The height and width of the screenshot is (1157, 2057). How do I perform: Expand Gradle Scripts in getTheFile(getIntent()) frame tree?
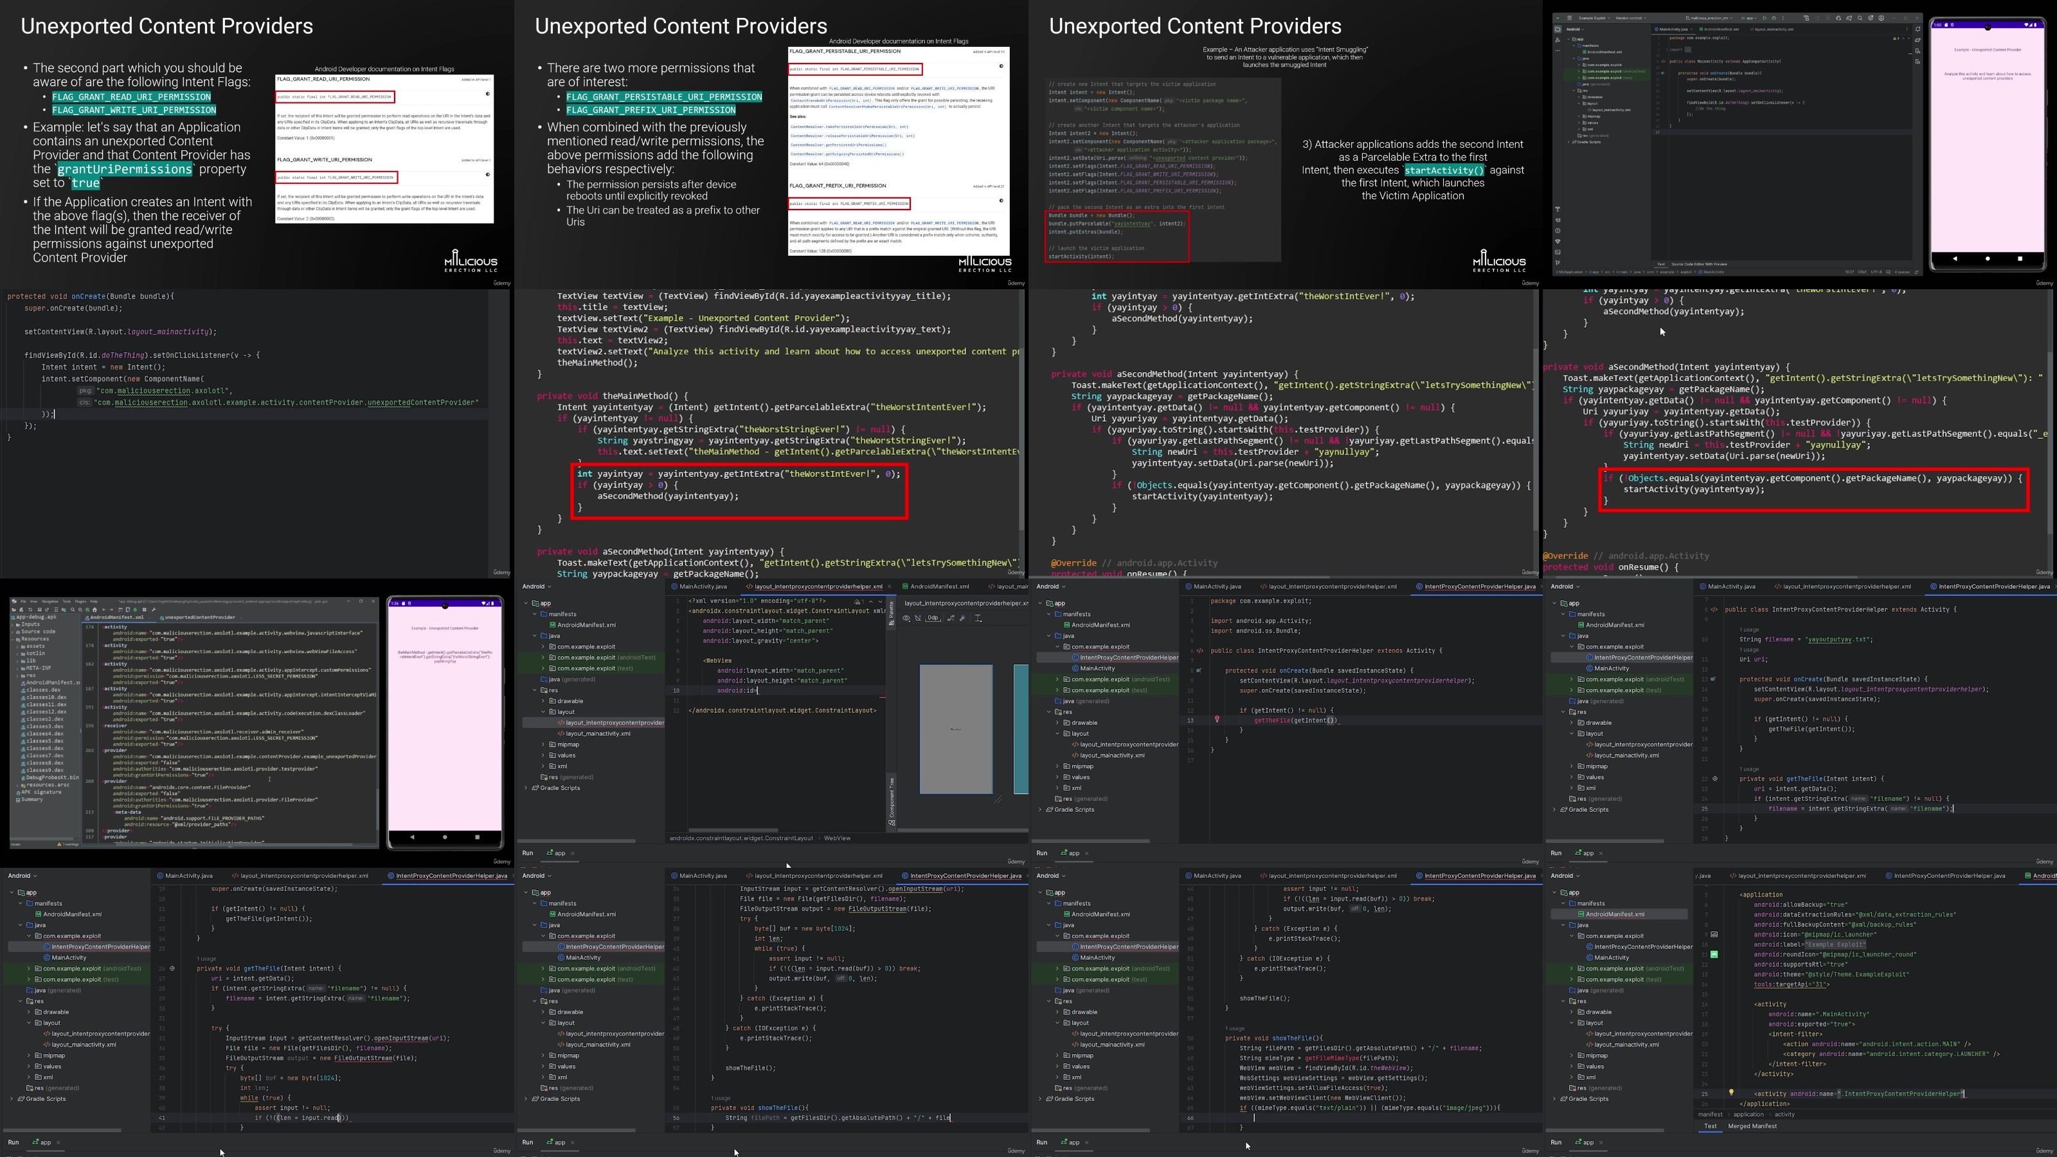tap(1039, 810)
